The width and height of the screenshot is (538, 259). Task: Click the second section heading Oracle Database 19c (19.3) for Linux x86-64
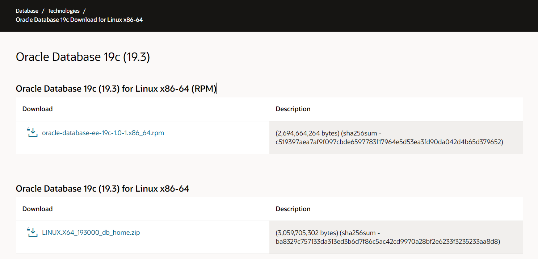click(102, 188)
